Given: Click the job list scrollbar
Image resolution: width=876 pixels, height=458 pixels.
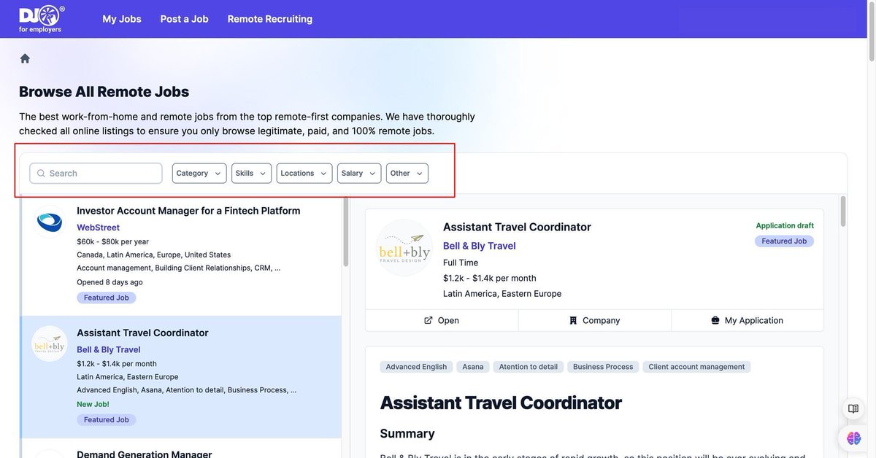Looking at the screenshot, I should [x=346, y=232].
